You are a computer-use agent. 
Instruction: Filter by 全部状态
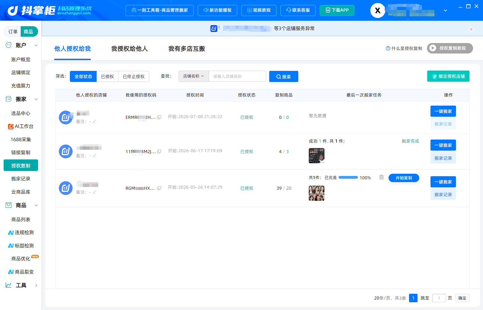(x=83, y=76)
